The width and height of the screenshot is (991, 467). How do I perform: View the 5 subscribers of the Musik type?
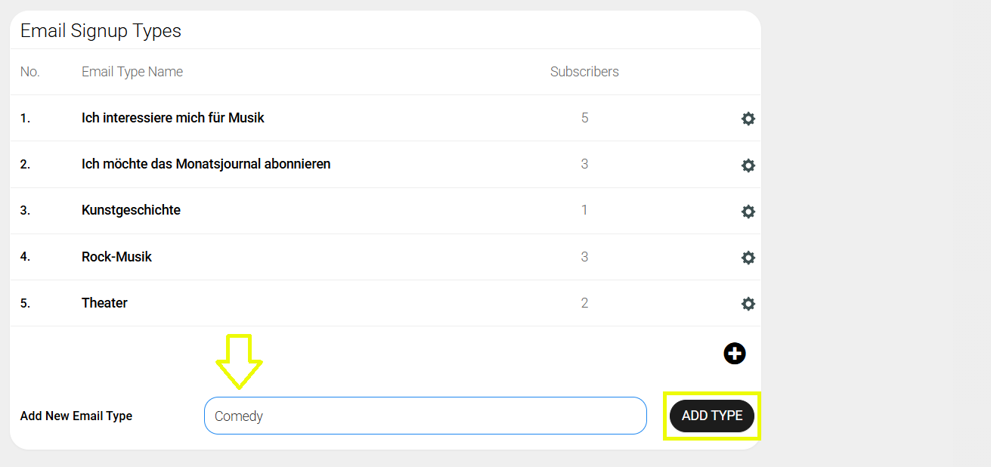tap(584, 118)
